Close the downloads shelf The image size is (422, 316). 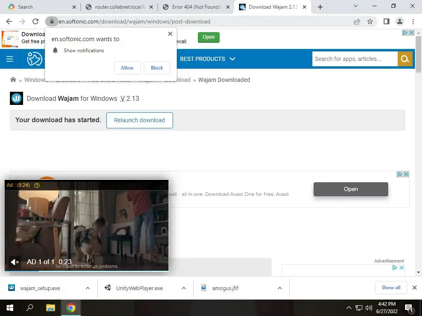(x=415, y=288)
